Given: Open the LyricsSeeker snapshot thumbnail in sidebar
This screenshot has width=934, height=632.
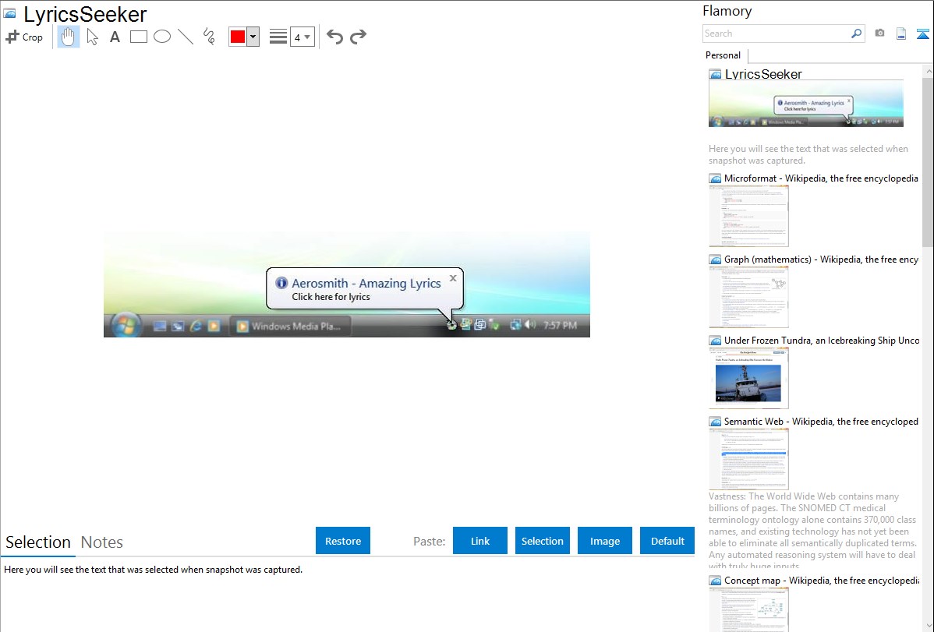Looking at the screenshot, I should pyautogui.click(x=806, y=103).
